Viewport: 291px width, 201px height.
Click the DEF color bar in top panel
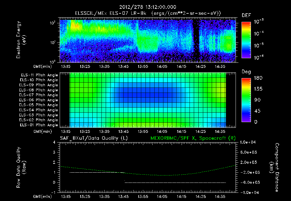[246, 40]
